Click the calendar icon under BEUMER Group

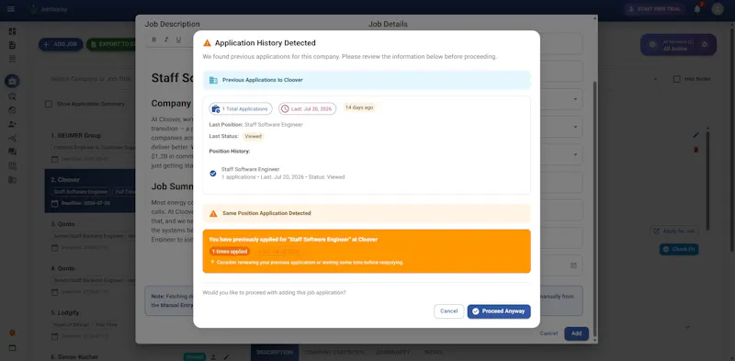(55, 160)
